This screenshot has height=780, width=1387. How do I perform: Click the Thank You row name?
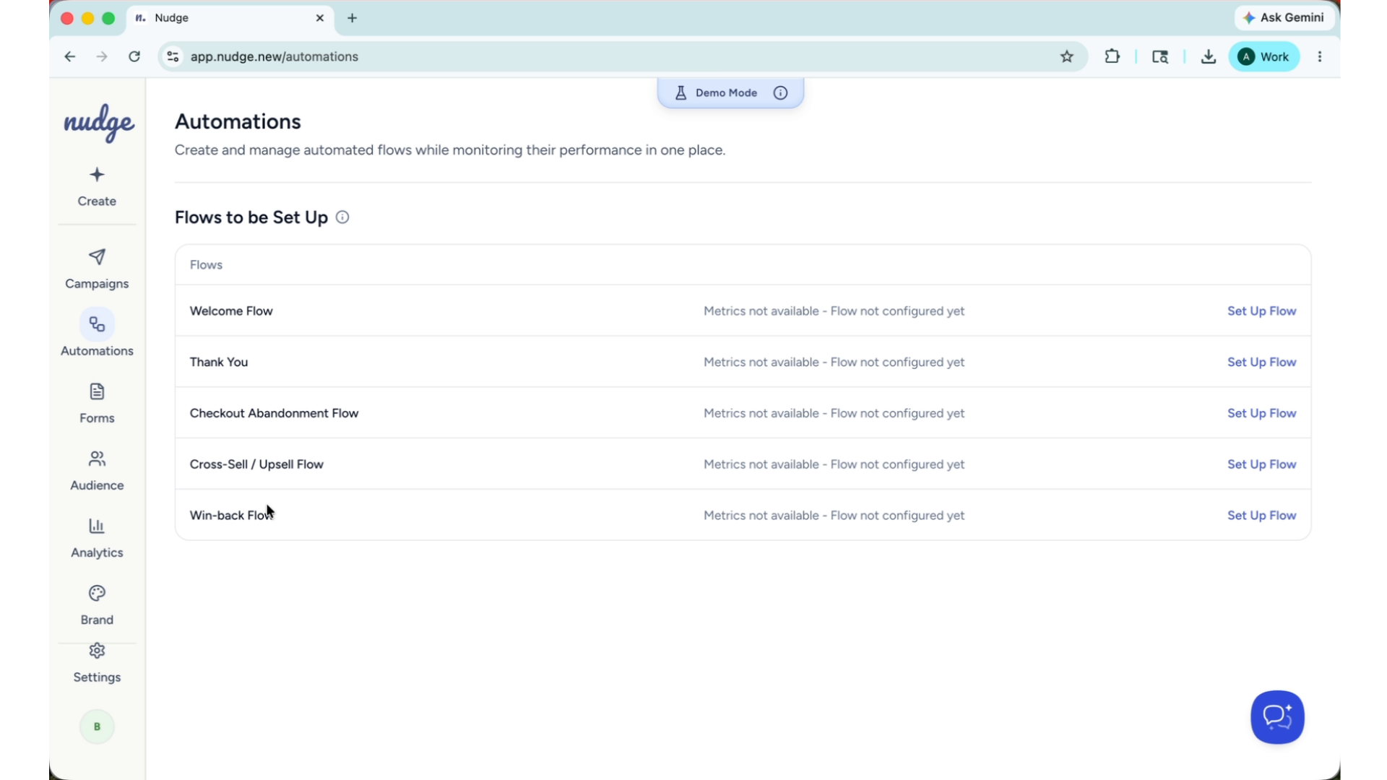[219, 362]
